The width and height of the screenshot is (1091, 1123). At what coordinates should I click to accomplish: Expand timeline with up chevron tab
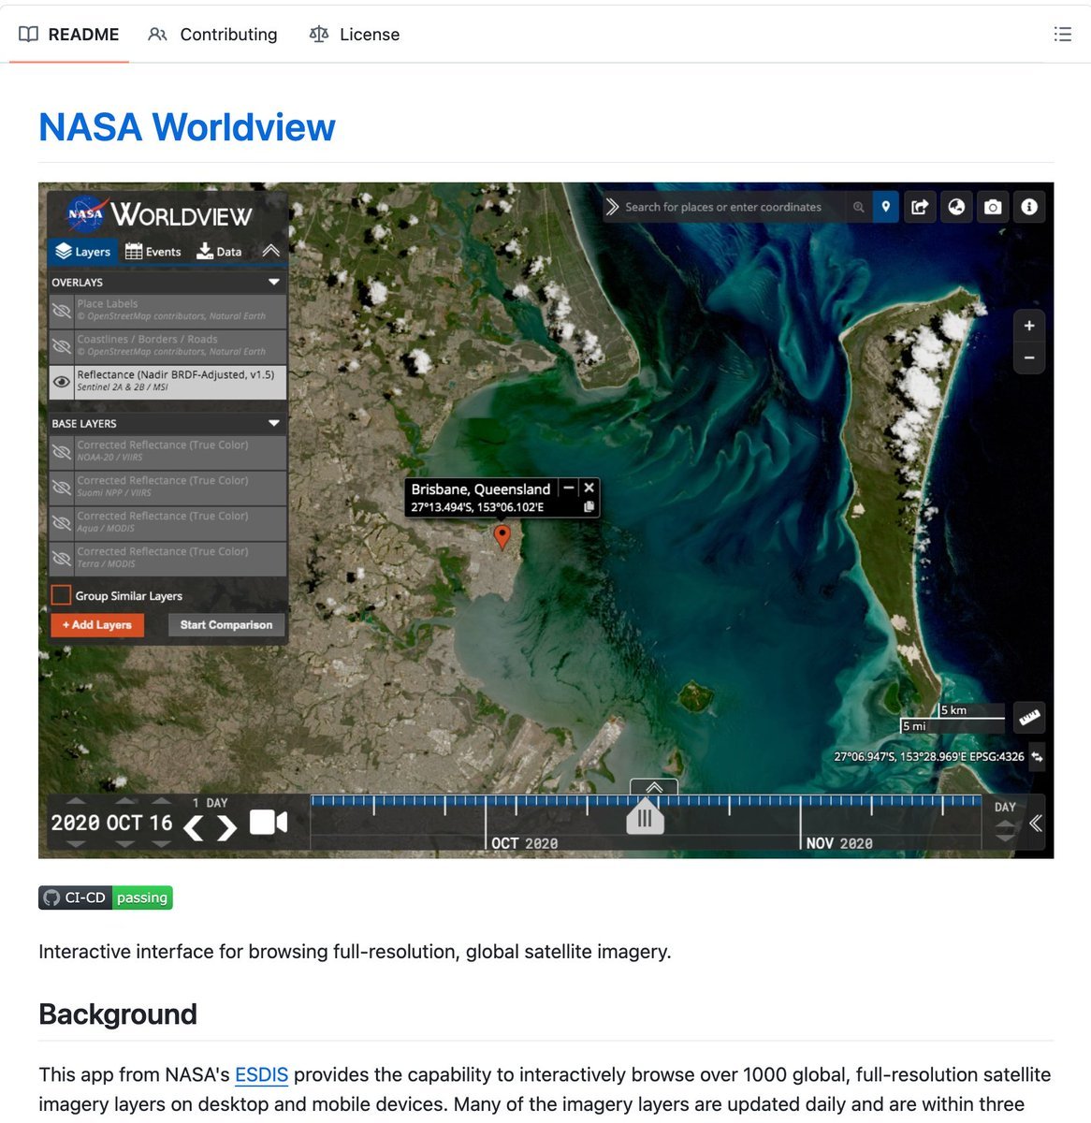pos(654,787)
